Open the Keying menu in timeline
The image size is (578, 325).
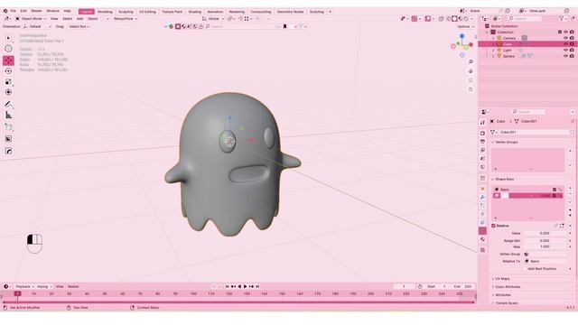tap(44, 287)
